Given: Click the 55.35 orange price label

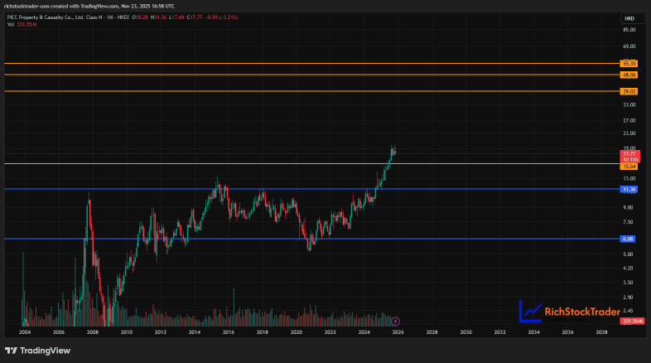Looking at the screenshot, I should [x=629, y=64].
